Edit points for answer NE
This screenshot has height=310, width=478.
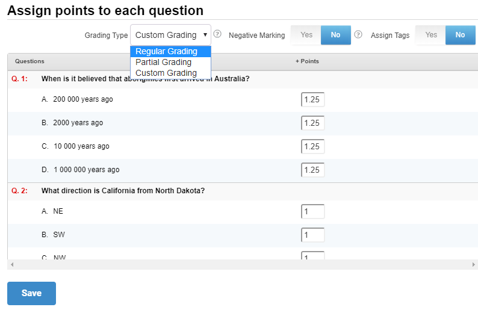tap(312, 211)
